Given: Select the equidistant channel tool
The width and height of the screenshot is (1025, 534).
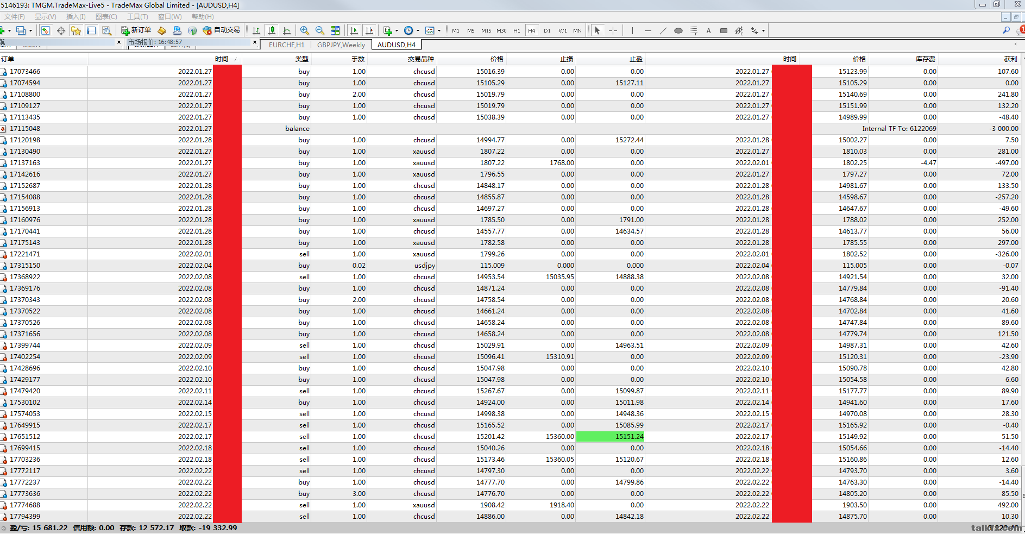Looking at the screenshot, I should pos(739,30).
